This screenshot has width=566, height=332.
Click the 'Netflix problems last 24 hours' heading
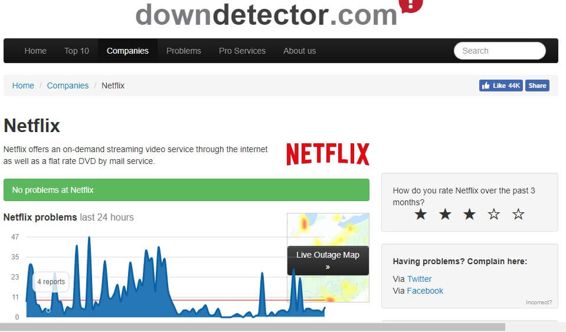coord(68,218)
